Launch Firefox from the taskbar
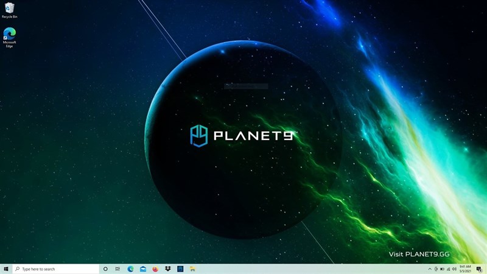 [155, 269]
